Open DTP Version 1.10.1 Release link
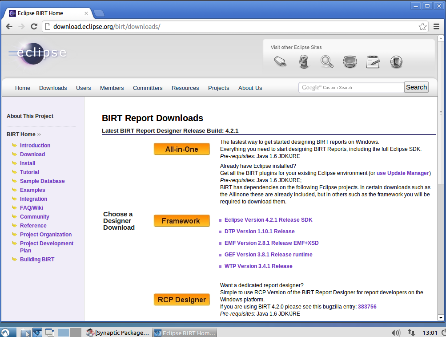446x337 pixels. coord(259,231)
